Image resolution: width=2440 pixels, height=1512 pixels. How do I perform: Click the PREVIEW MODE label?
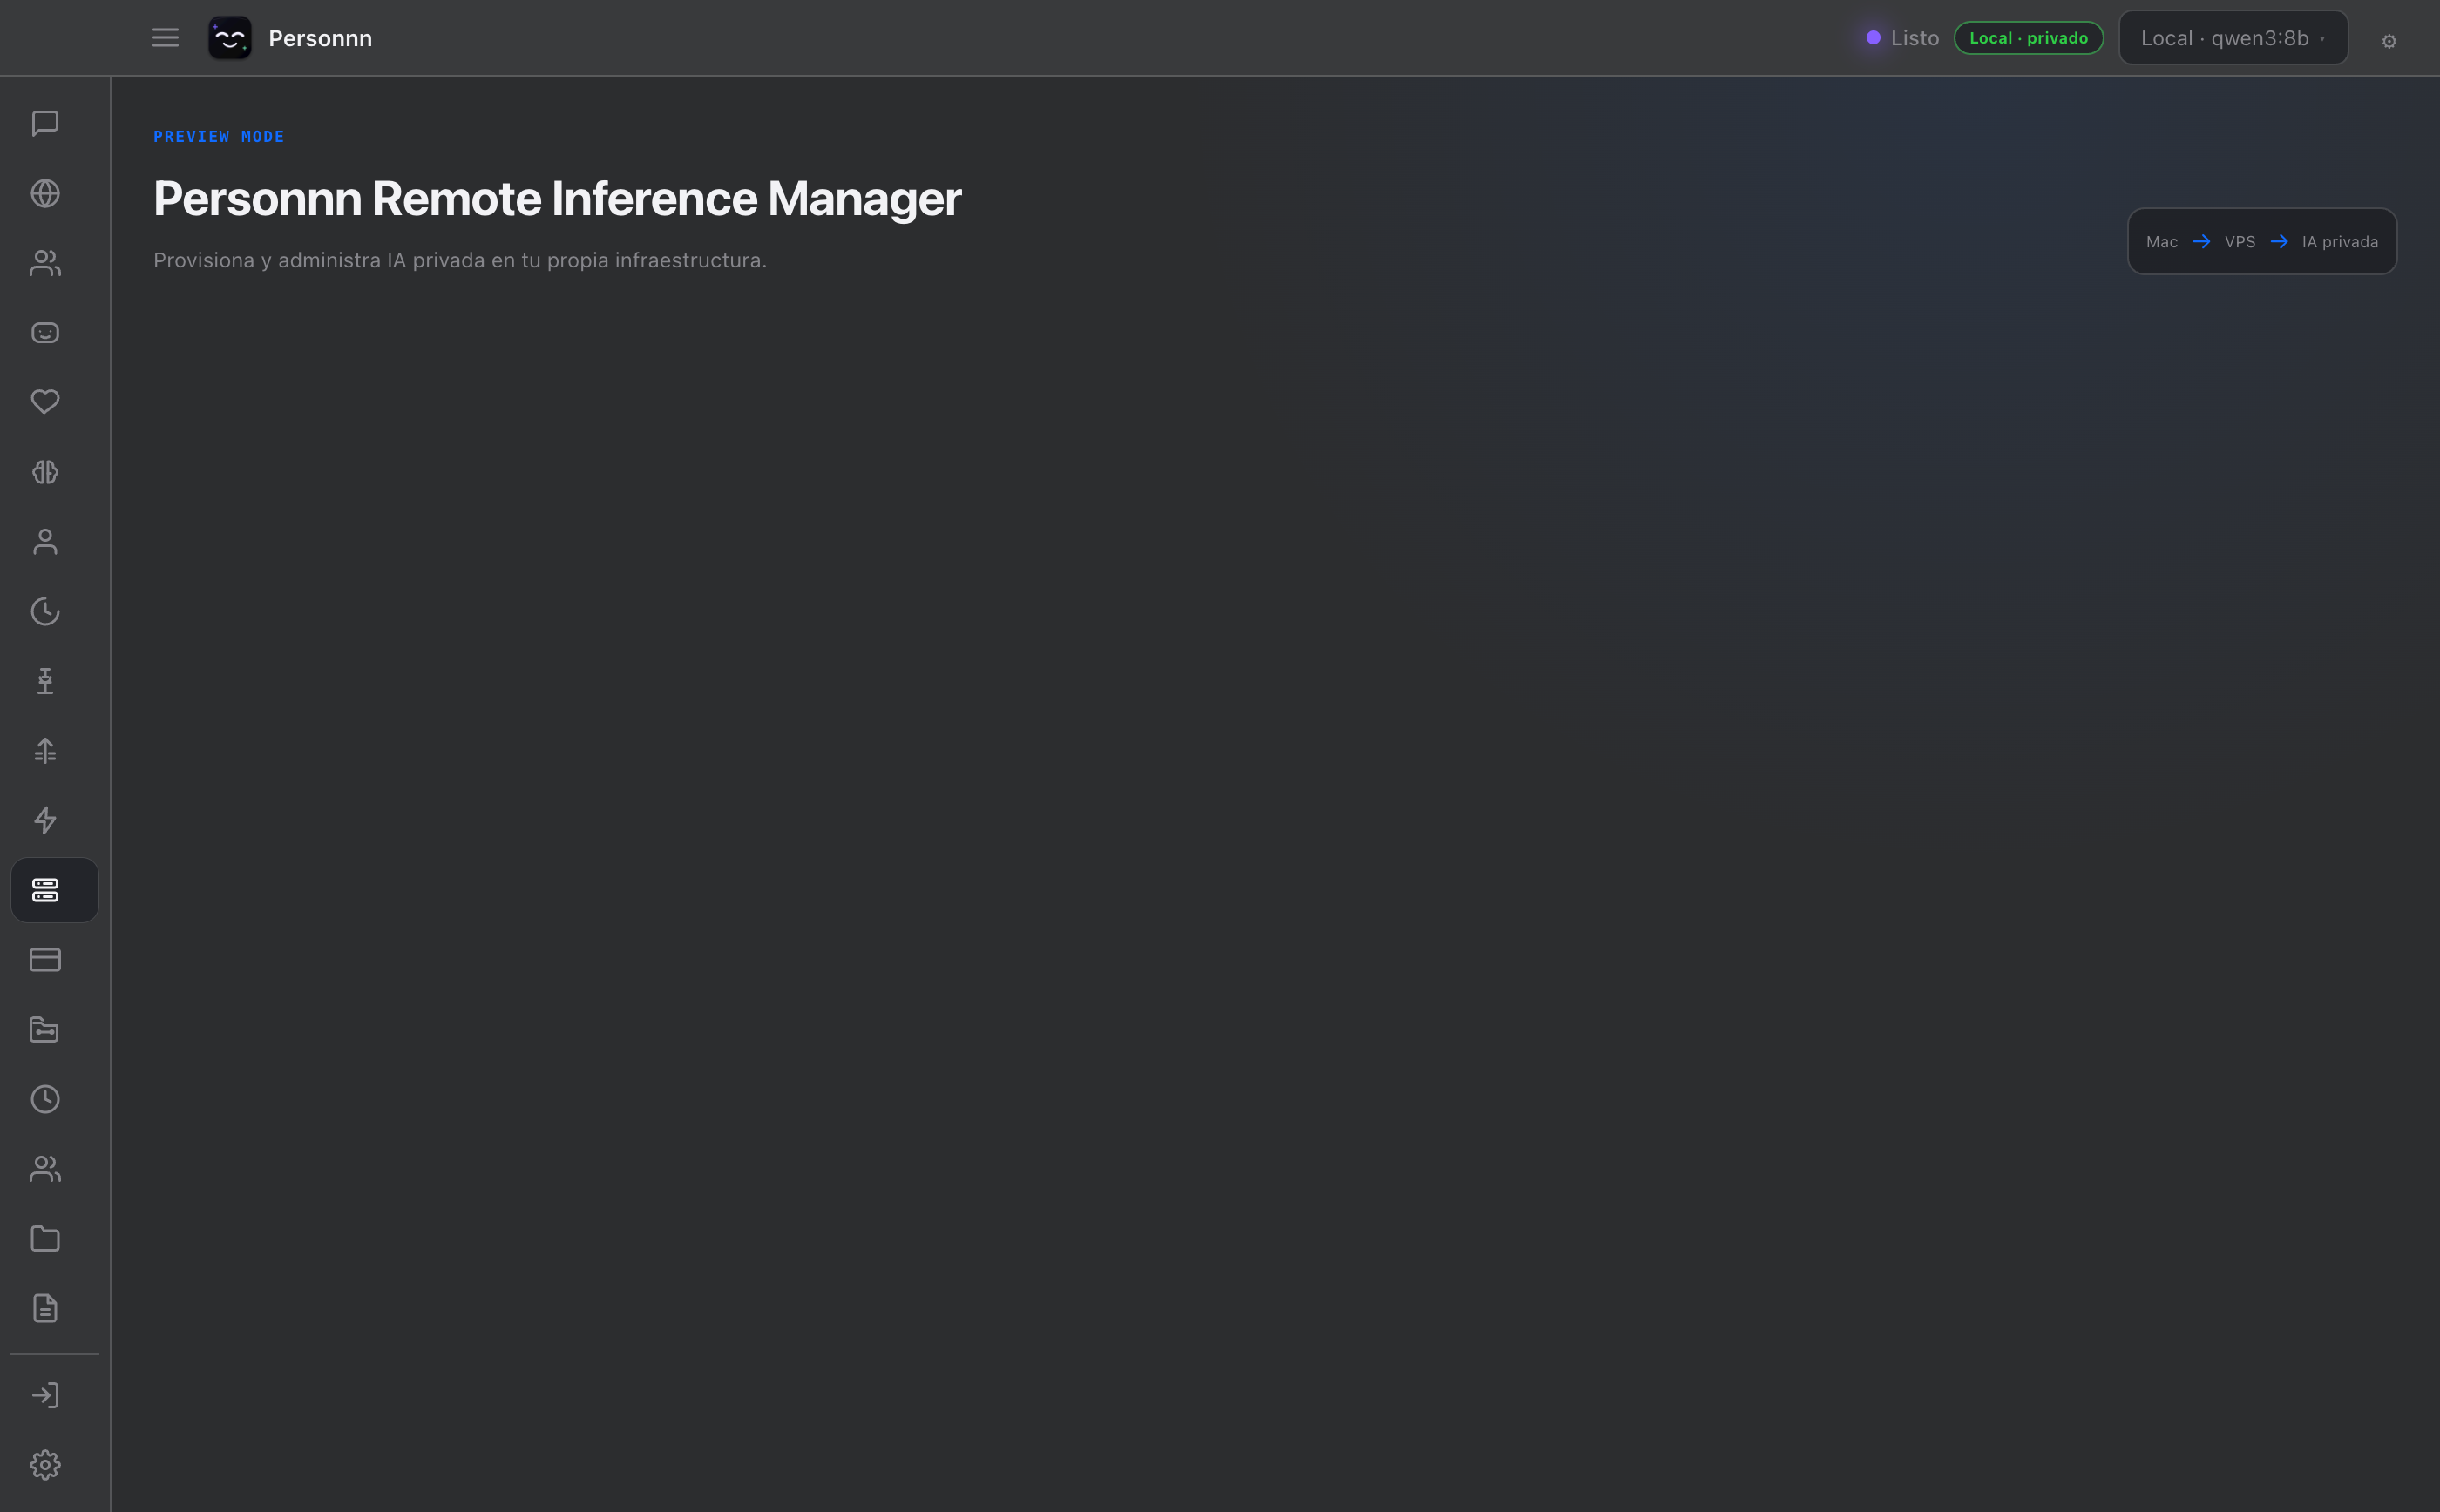(x=219, y=137)
